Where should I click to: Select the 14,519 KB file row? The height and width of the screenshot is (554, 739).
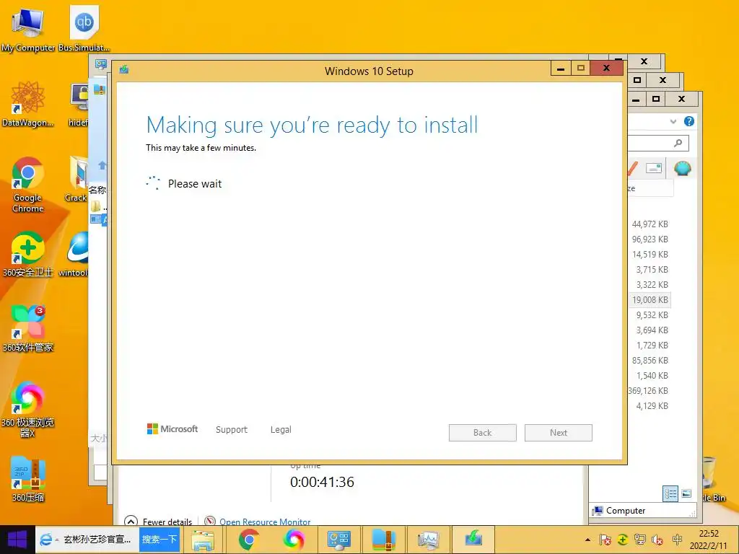650,255
